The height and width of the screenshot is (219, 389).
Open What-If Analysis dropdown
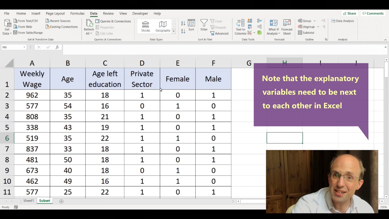pos(274,27)
